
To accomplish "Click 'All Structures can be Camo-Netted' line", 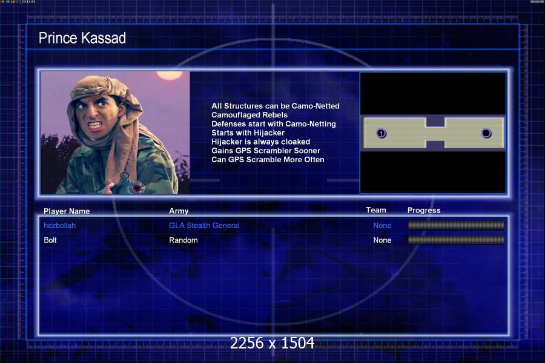I will pyautogui.click(x=276, y=106).
